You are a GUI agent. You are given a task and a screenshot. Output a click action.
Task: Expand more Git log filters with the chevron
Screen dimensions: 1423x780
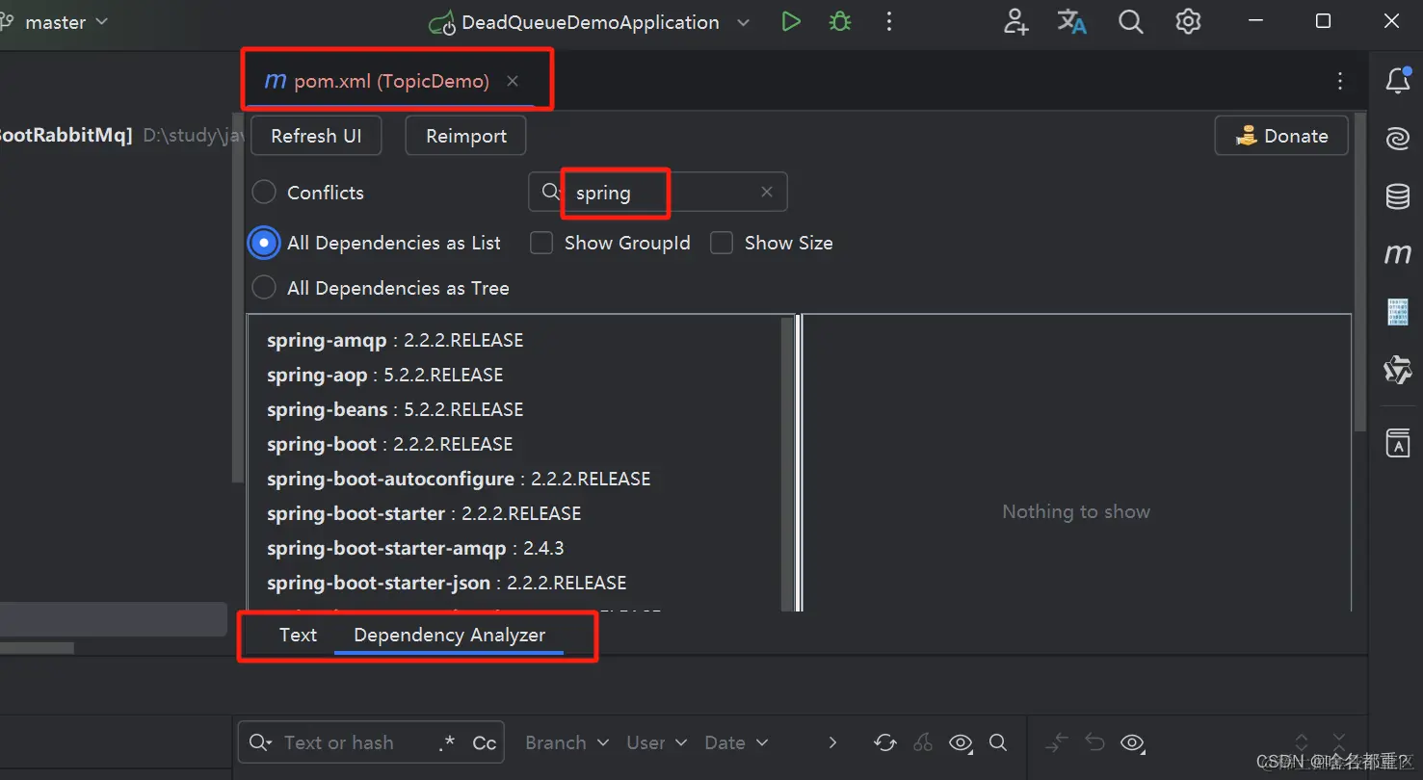click(x=832, y=742)
